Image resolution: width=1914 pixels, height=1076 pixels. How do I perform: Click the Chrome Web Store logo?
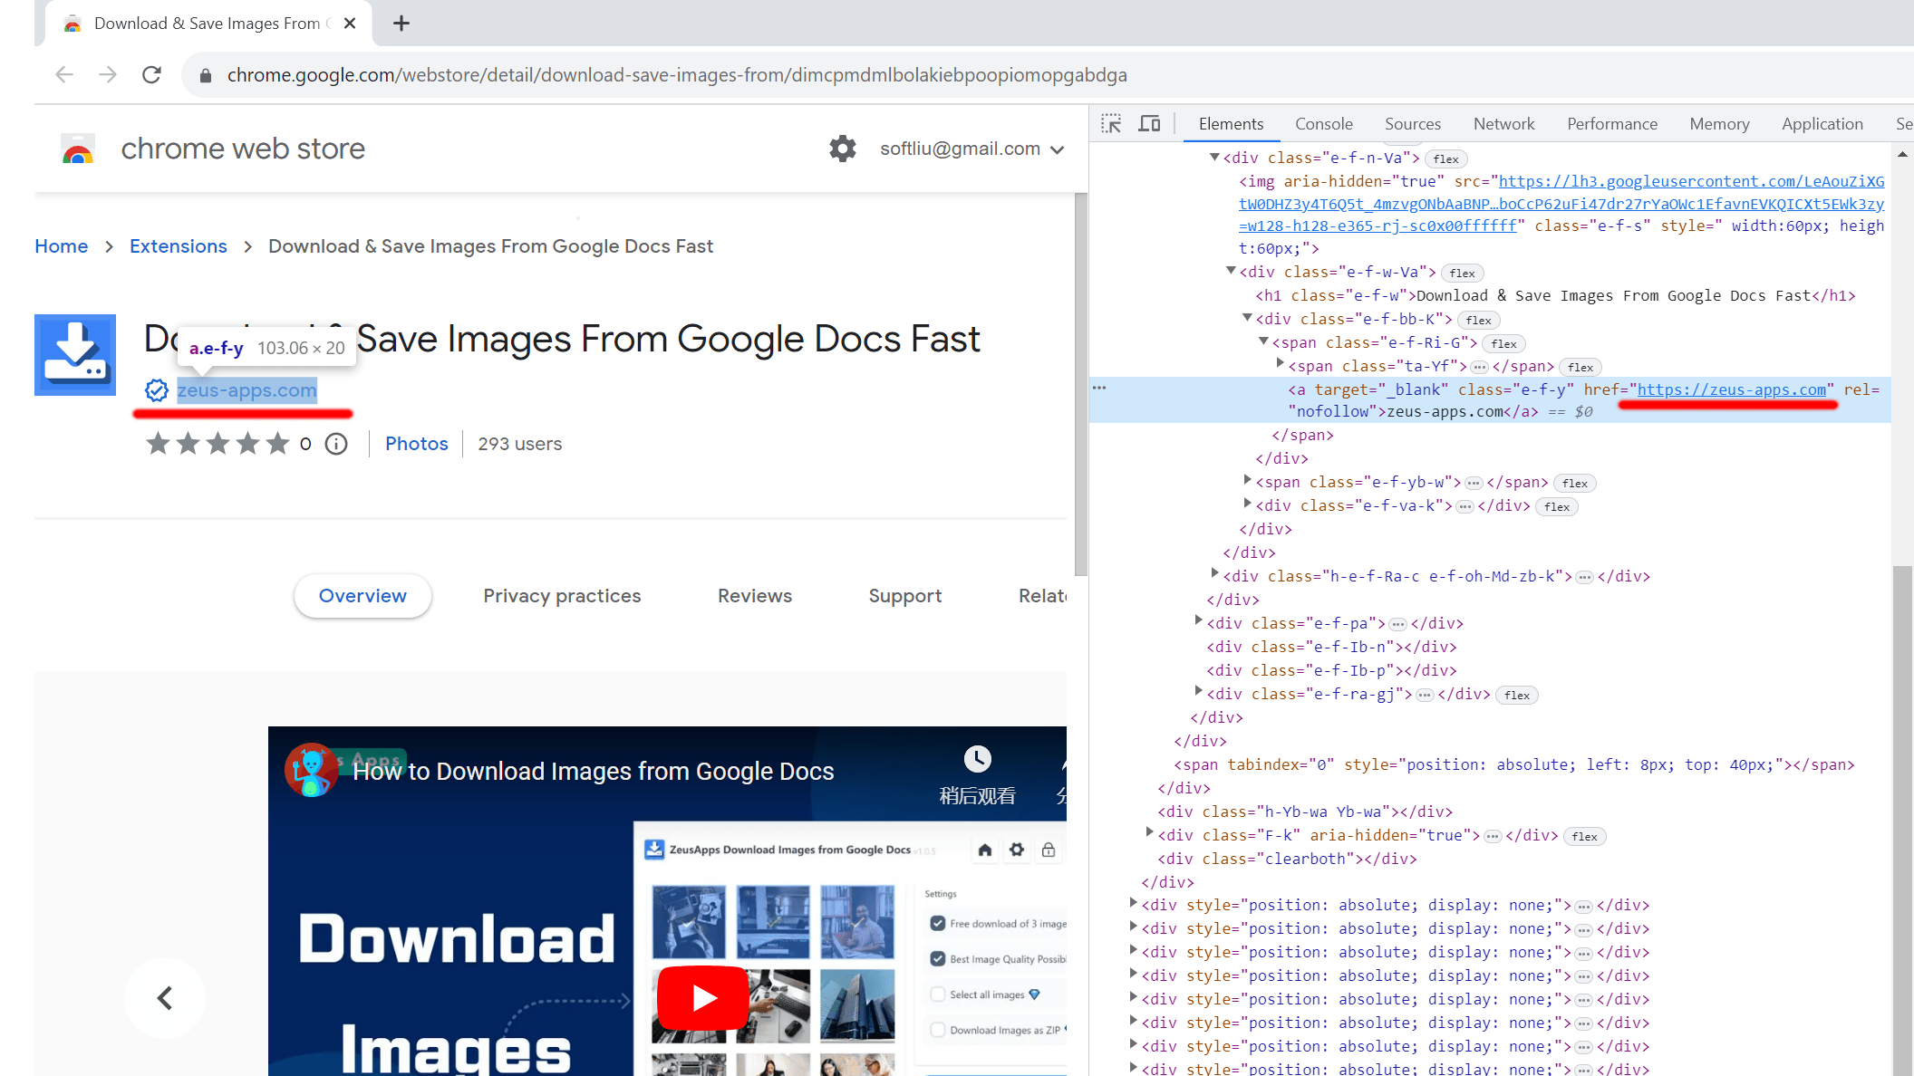tap(79, 149)
